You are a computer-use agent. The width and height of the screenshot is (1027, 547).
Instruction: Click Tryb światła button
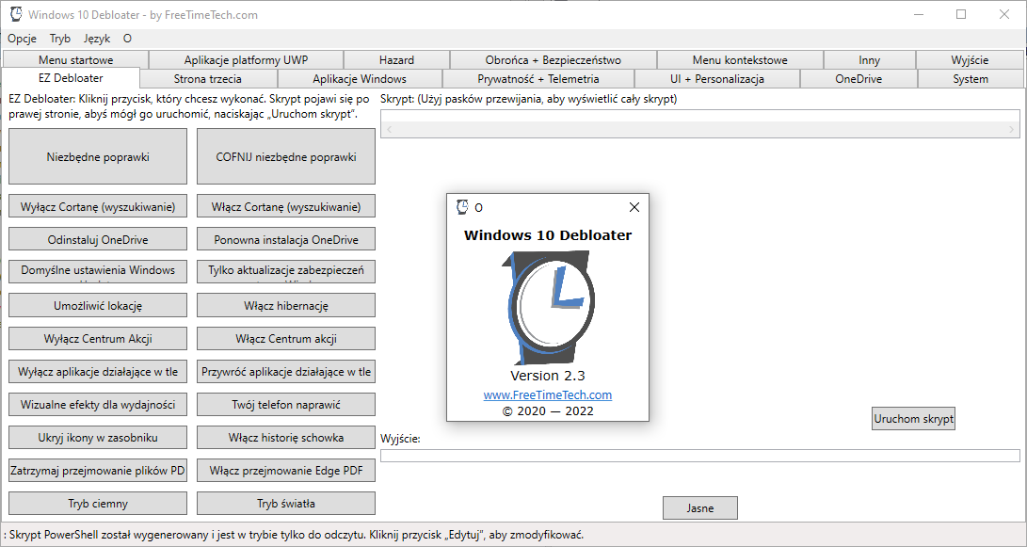[x=286, y=503]
